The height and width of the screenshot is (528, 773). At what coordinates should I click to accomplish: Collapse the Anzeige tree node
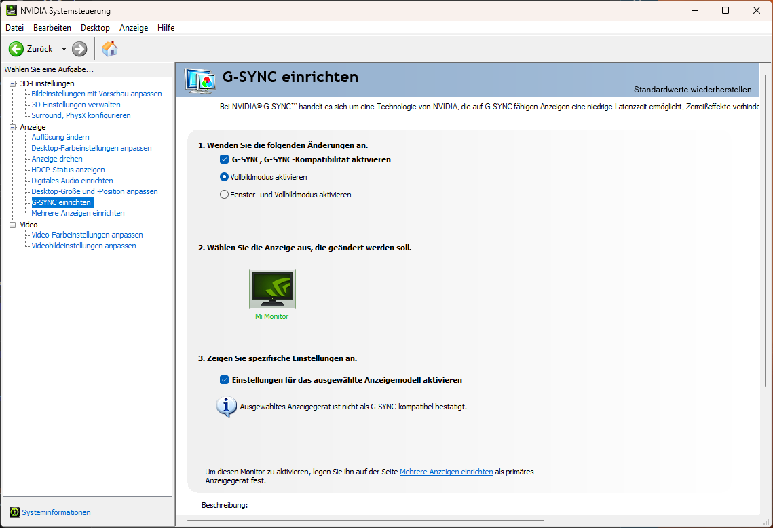point(13,127)
